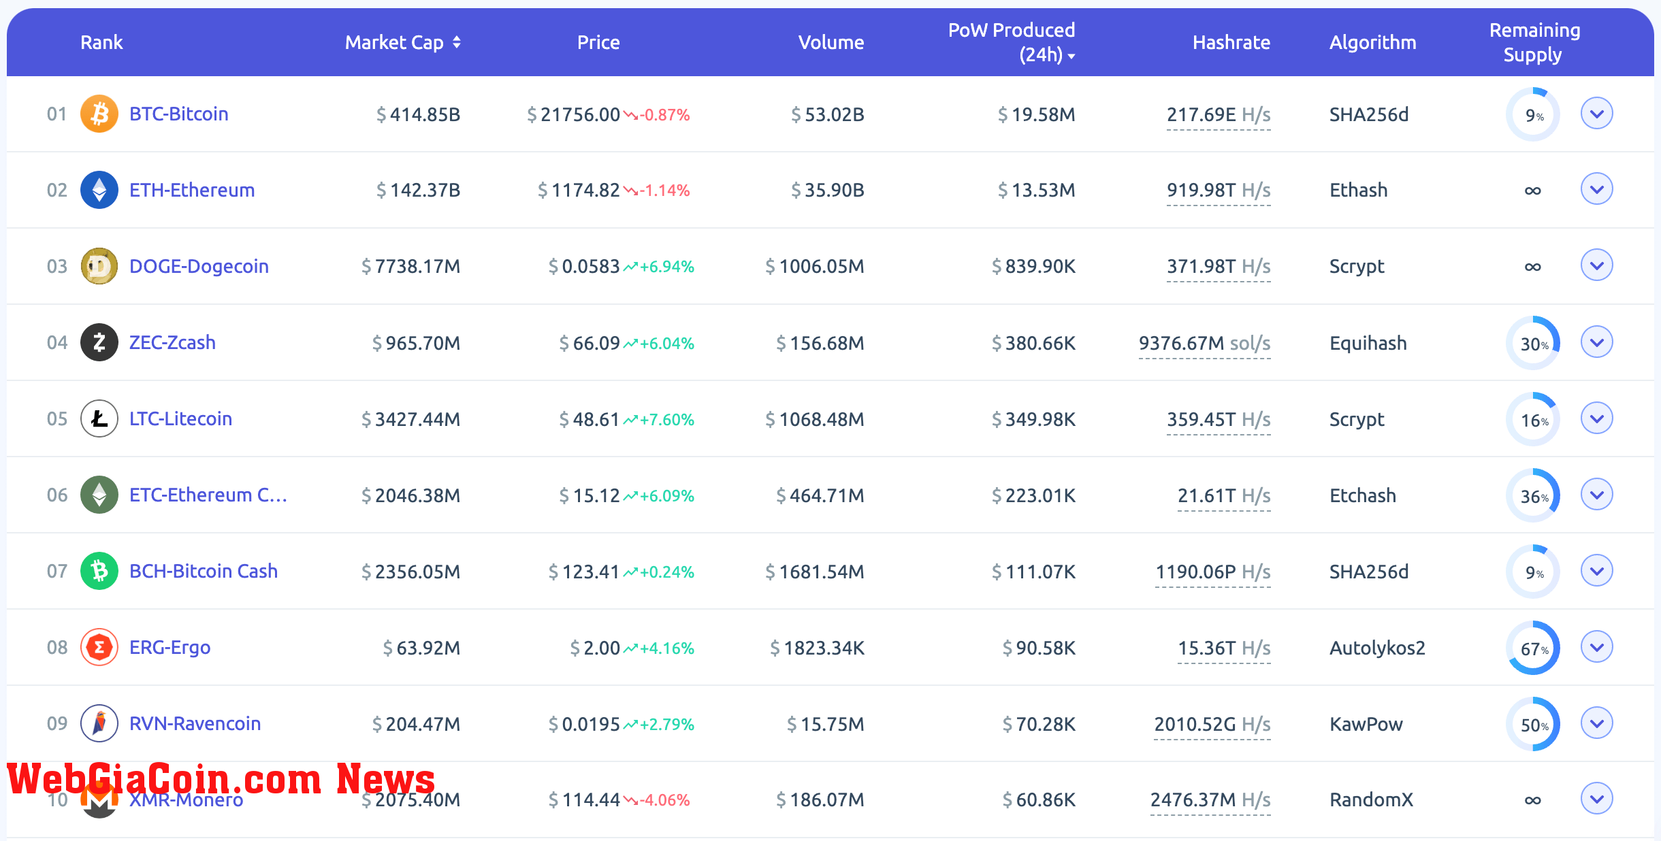
Task: Open the ETC-Ethereum Classic link
Action: (208, 495)
